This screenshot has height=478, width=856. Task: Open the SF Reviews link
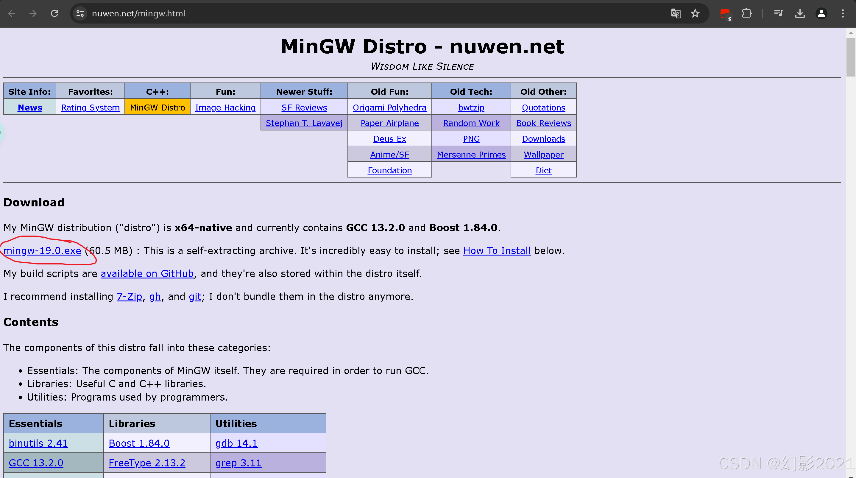click(x=304, y=108)
